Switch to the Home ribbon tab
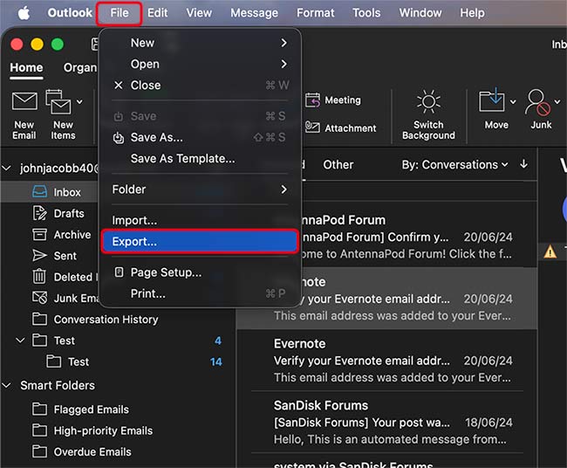The image size is (567, 468). click(26, 68)
